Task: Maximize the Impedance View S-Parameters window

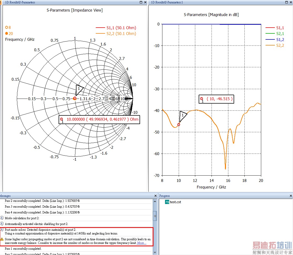Action: [x=141, y=2]
